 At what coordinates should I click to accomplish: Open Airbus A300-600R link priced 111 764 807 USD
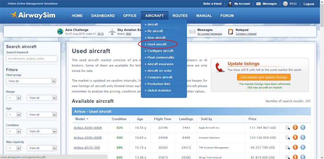87,128
